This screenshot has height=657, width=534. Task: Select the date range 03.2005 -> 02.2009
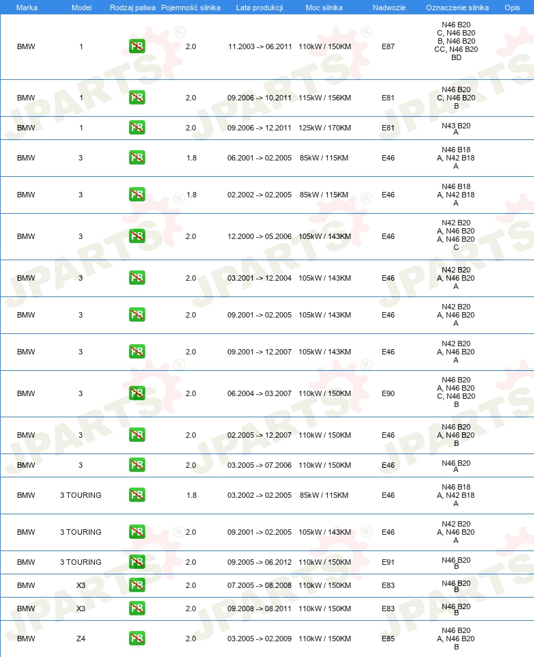pyautogui.click(x=259, y=639)
